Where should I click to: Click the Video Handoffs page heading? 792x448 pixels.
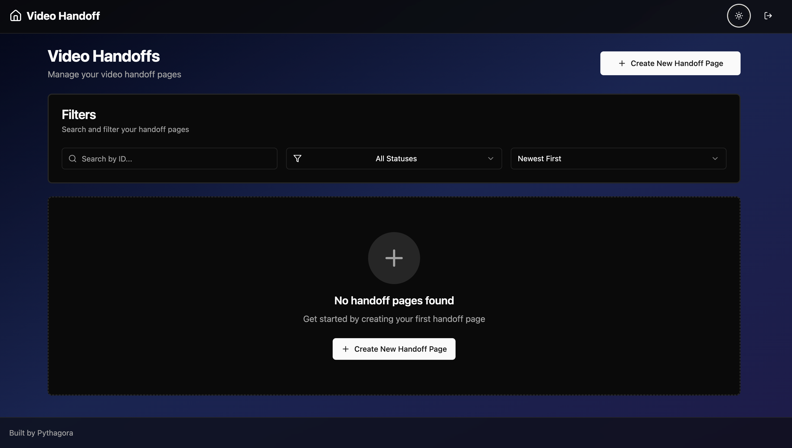[103, 56]
